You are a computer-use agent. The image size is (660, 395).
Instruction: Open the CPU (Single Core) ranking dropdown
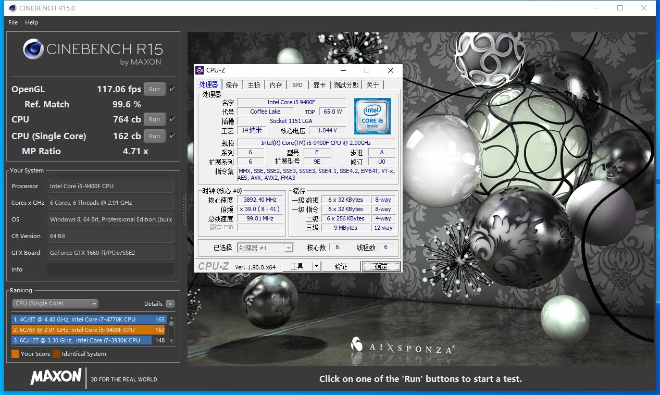[55, 303]
